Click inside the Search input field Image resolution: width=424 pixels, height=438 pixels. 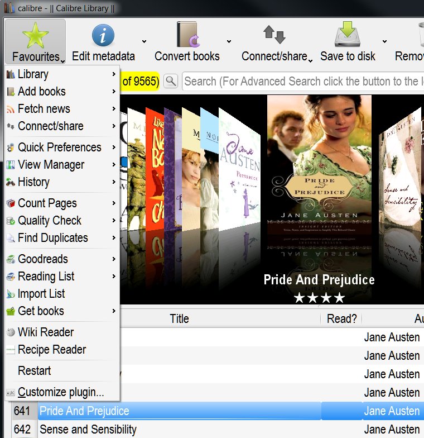click(303, 82)
